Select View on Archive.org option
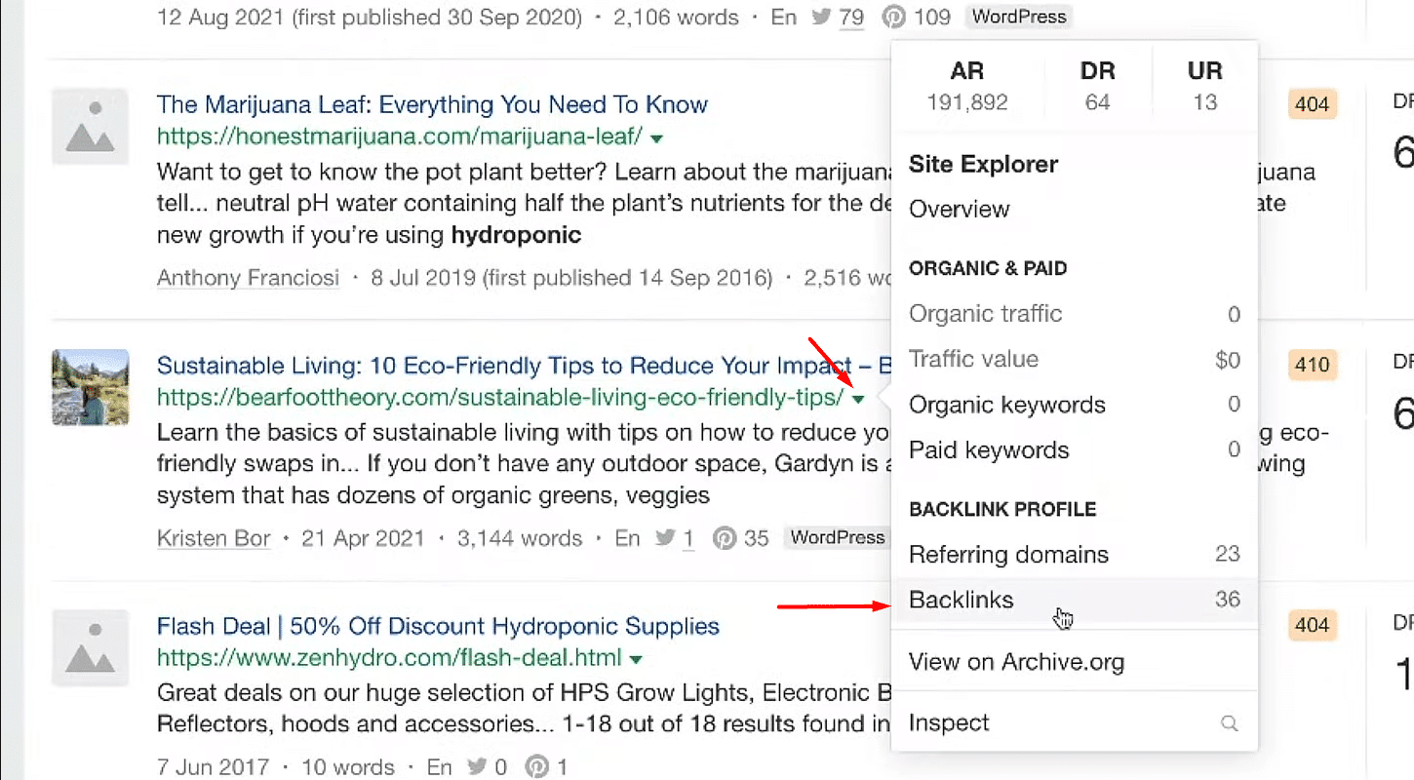 coord(1016,663)
